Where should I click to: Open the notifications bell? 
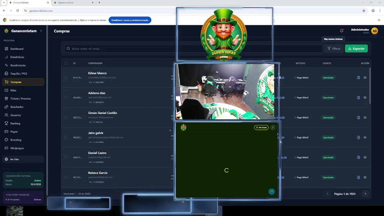tap(341, 31)
